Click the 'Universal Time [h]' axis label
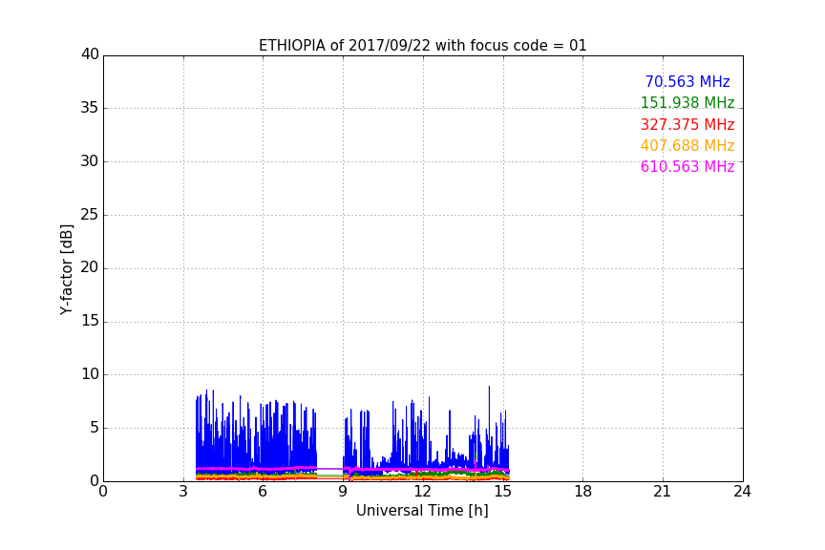The image size is (825, 550). 422,511
